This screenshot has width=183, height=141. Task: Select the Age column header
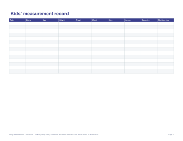[x=50, y=20]
